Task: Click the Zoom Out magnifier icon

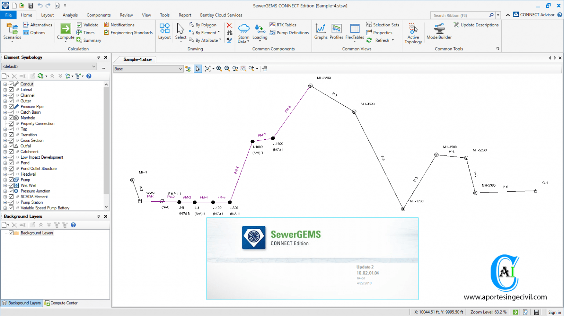Action: (227, 69)
